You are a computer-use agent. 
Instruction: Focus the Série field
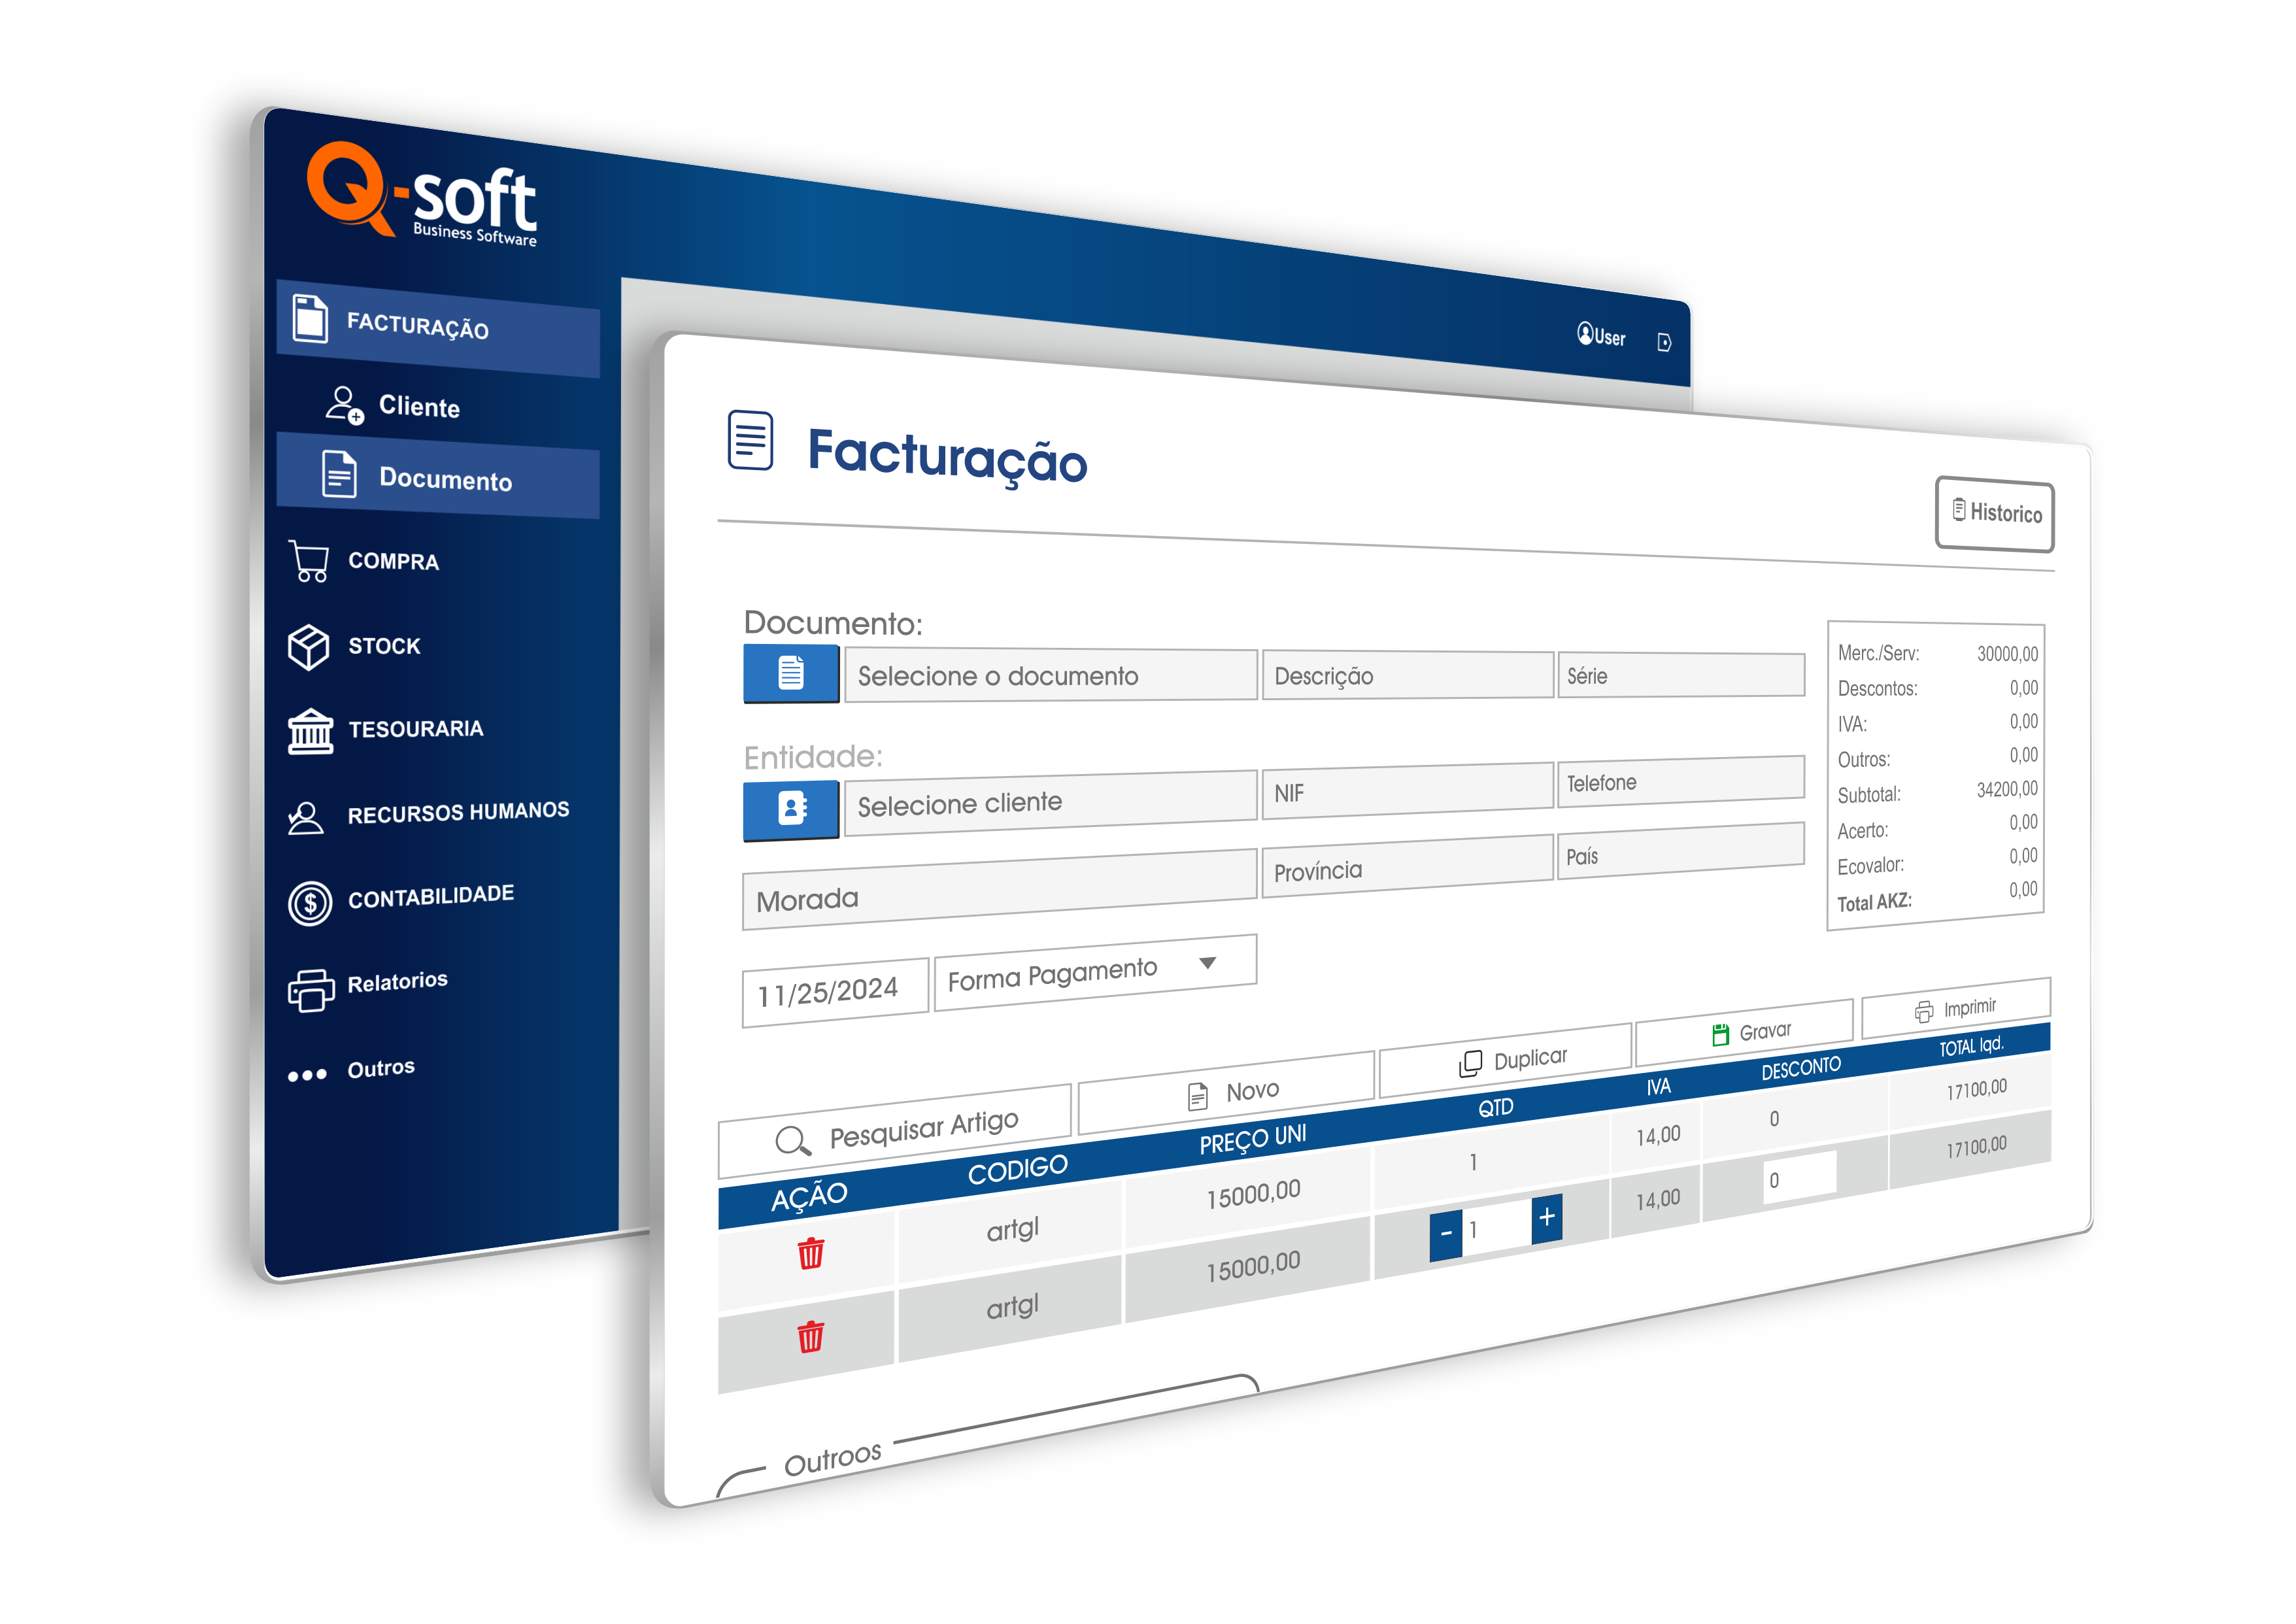point(1681,675)
